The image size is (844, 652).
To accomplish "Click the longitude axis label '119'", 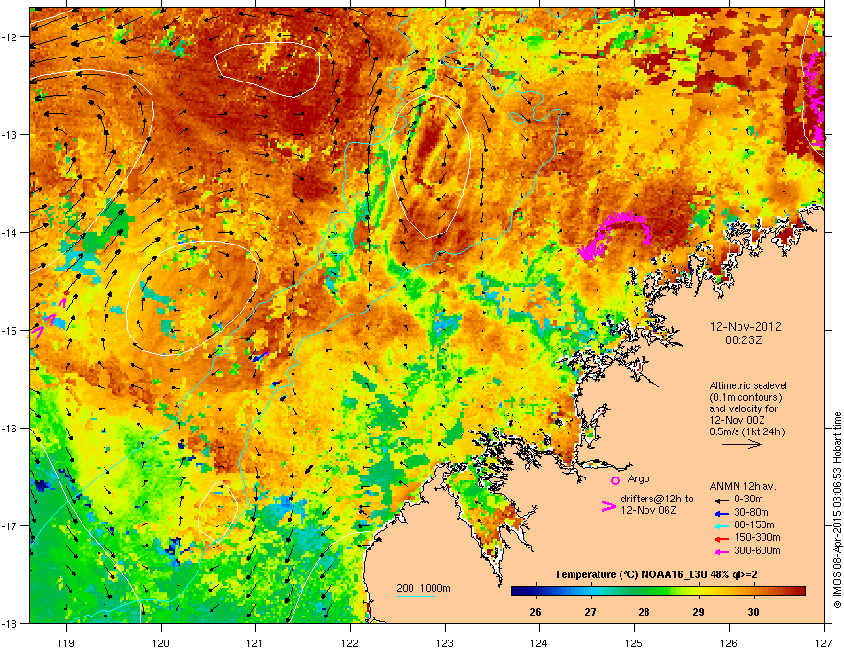I will pyautogui.click(x=66, y=642).
